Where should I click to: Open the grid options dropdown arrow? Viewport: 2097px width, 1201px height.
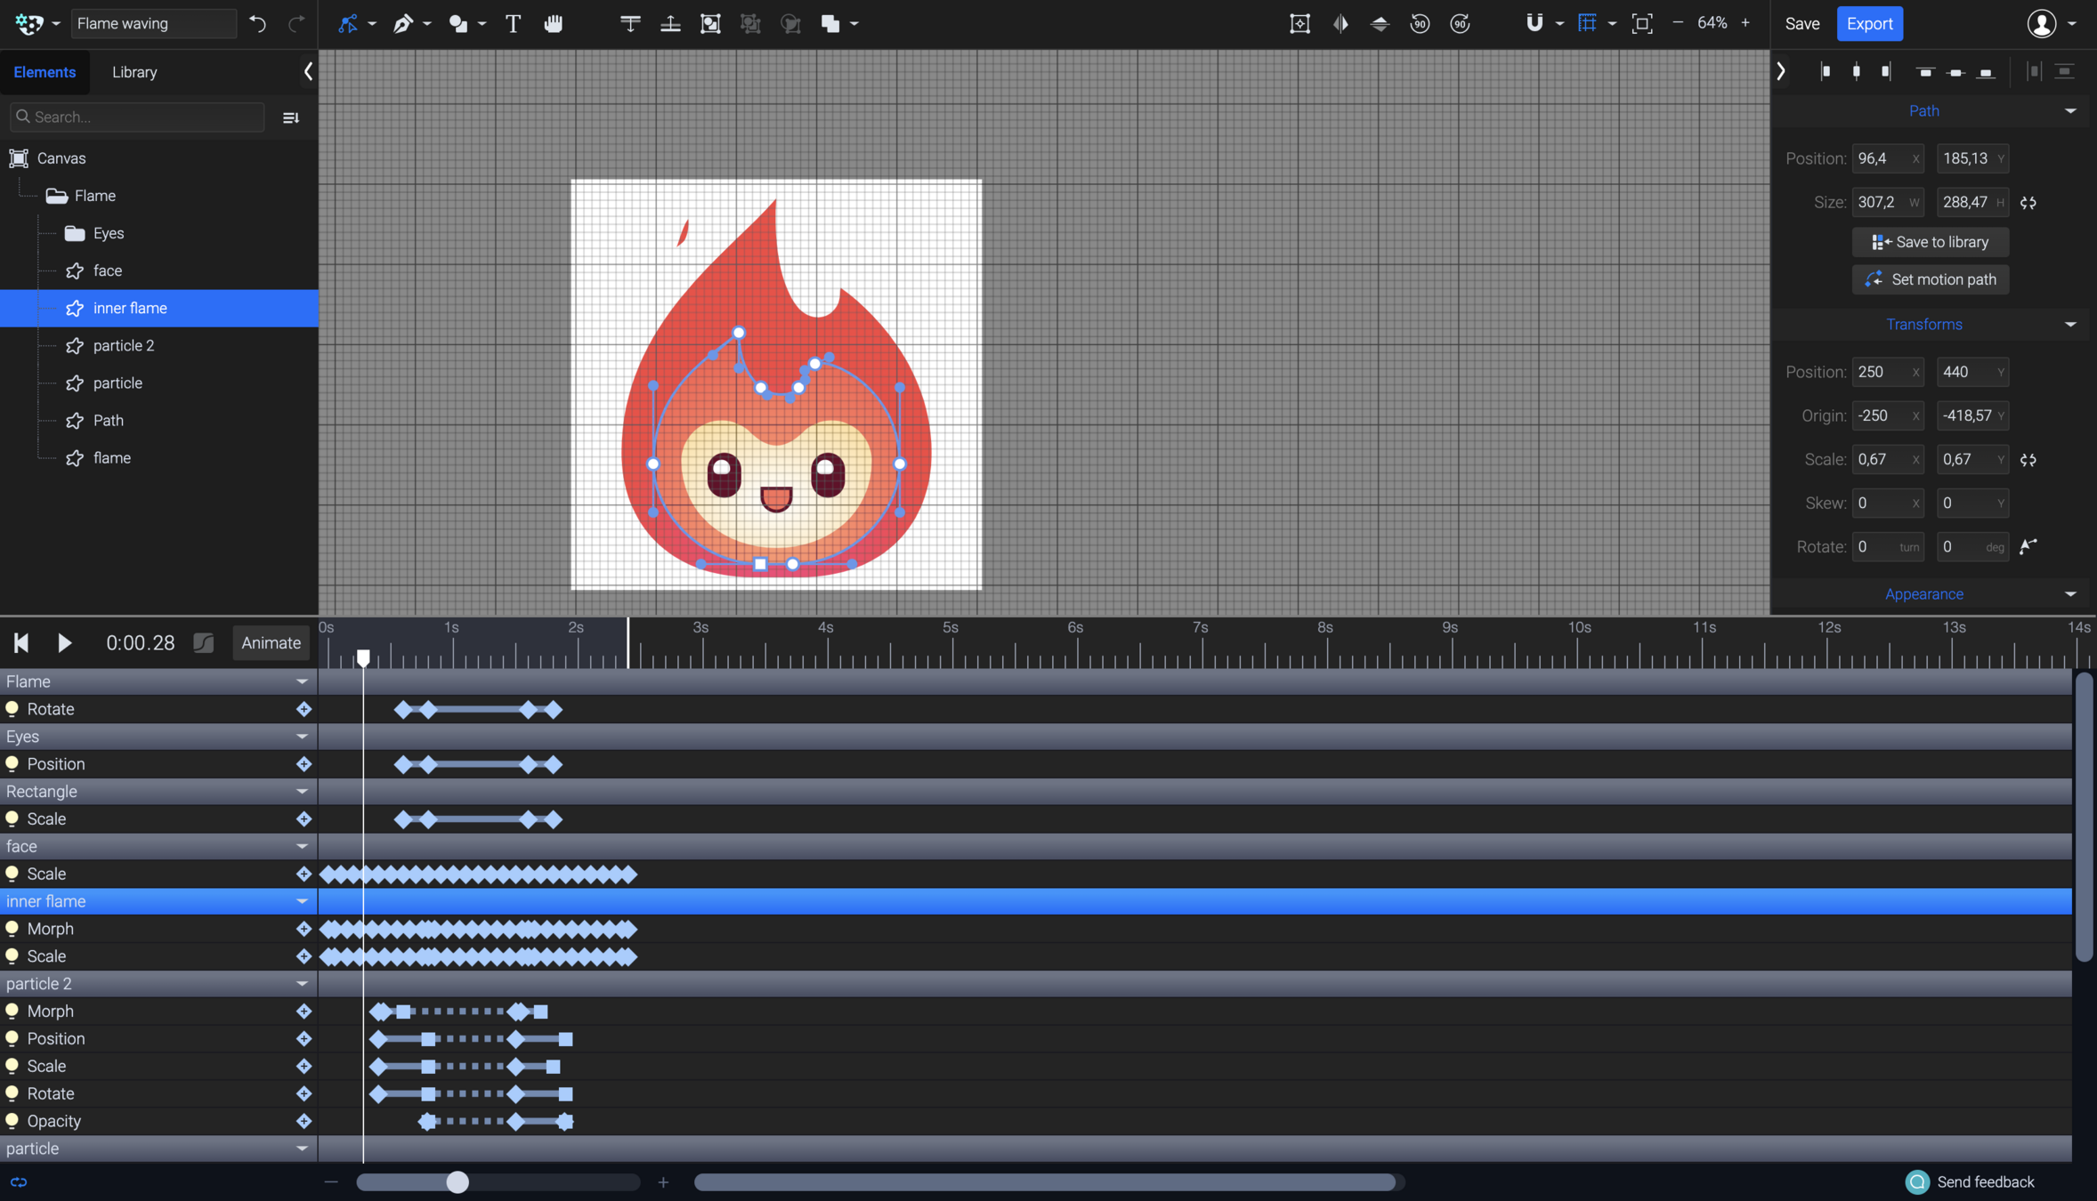point(1612,24)
